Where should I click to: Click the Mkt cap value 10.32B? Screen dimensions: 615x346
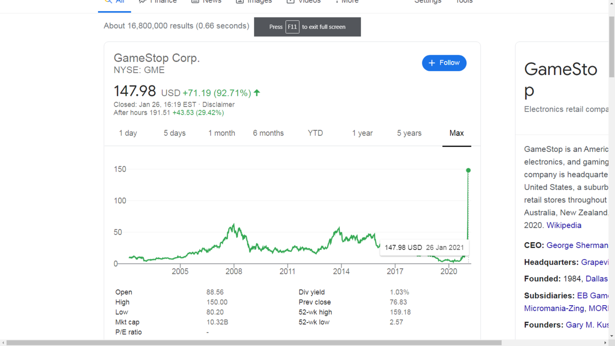pyautogui.click(x=217, y=322)
